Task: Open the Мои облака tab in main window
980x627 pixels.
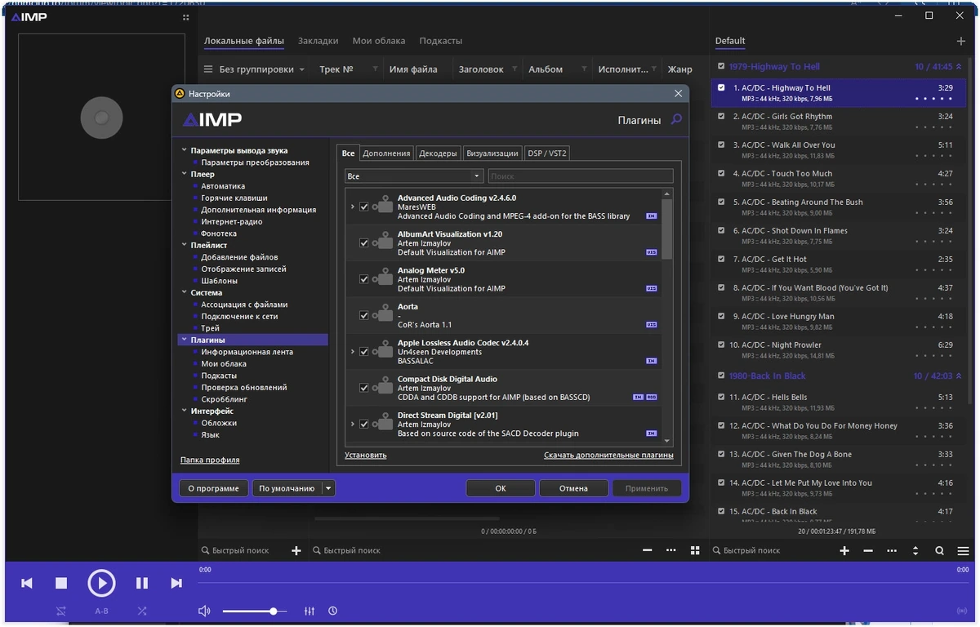Action: pos(379,41)
